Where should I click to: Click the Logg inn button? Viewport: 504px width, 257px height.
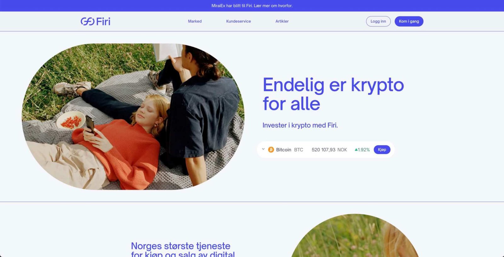[x=378, y=21]
